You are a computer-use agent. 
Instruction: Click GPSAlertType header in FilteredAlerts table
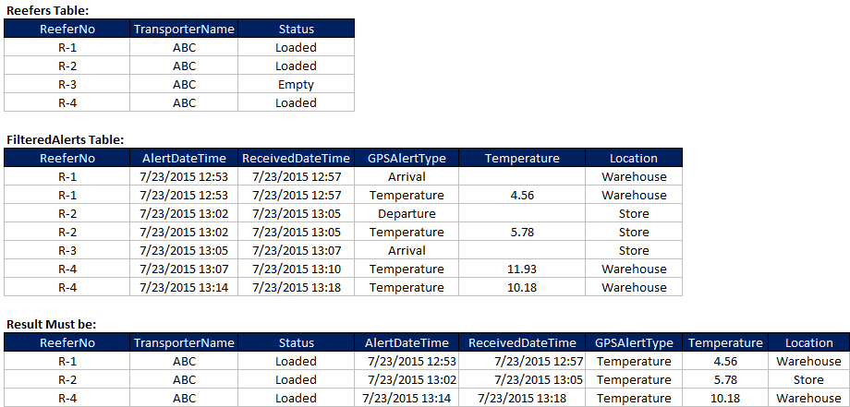click(x=407, y=158)
